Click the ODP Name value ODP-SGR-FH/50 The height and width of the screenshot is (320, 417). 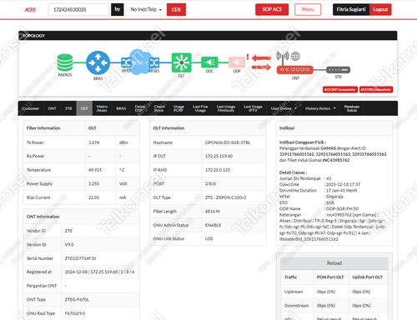[342, 208]
